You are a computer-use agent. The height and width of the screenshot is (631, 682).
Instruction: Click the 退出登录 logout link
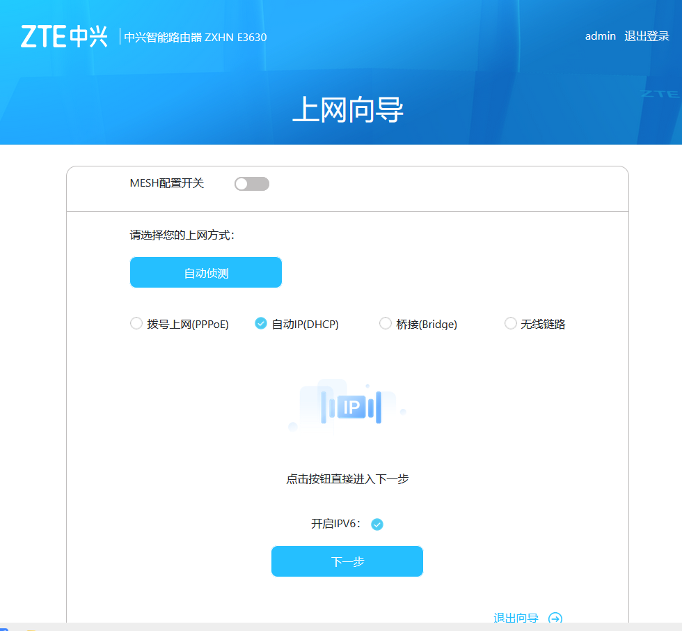pos(647,36)
